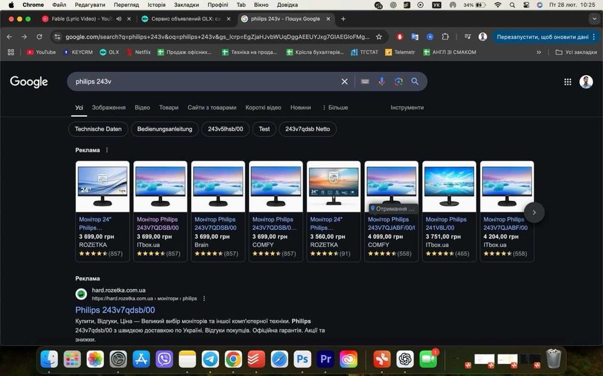Start voice search with the microphone
Screen dimensions: 603x376
pos(382,81)
